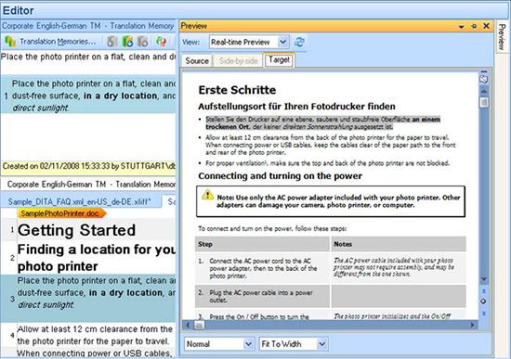Click the source sentence atop the TM results
This screenshot has height=359, width=511.
(88, 57)
